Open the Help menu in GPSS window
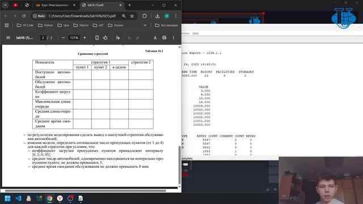The width and height of the screenshot is (363, 204). pos(196,33)
